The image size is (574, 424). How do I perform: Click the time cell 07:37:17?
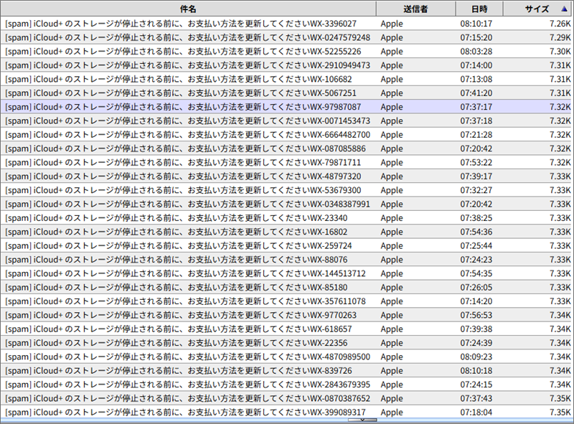point(476,107)
